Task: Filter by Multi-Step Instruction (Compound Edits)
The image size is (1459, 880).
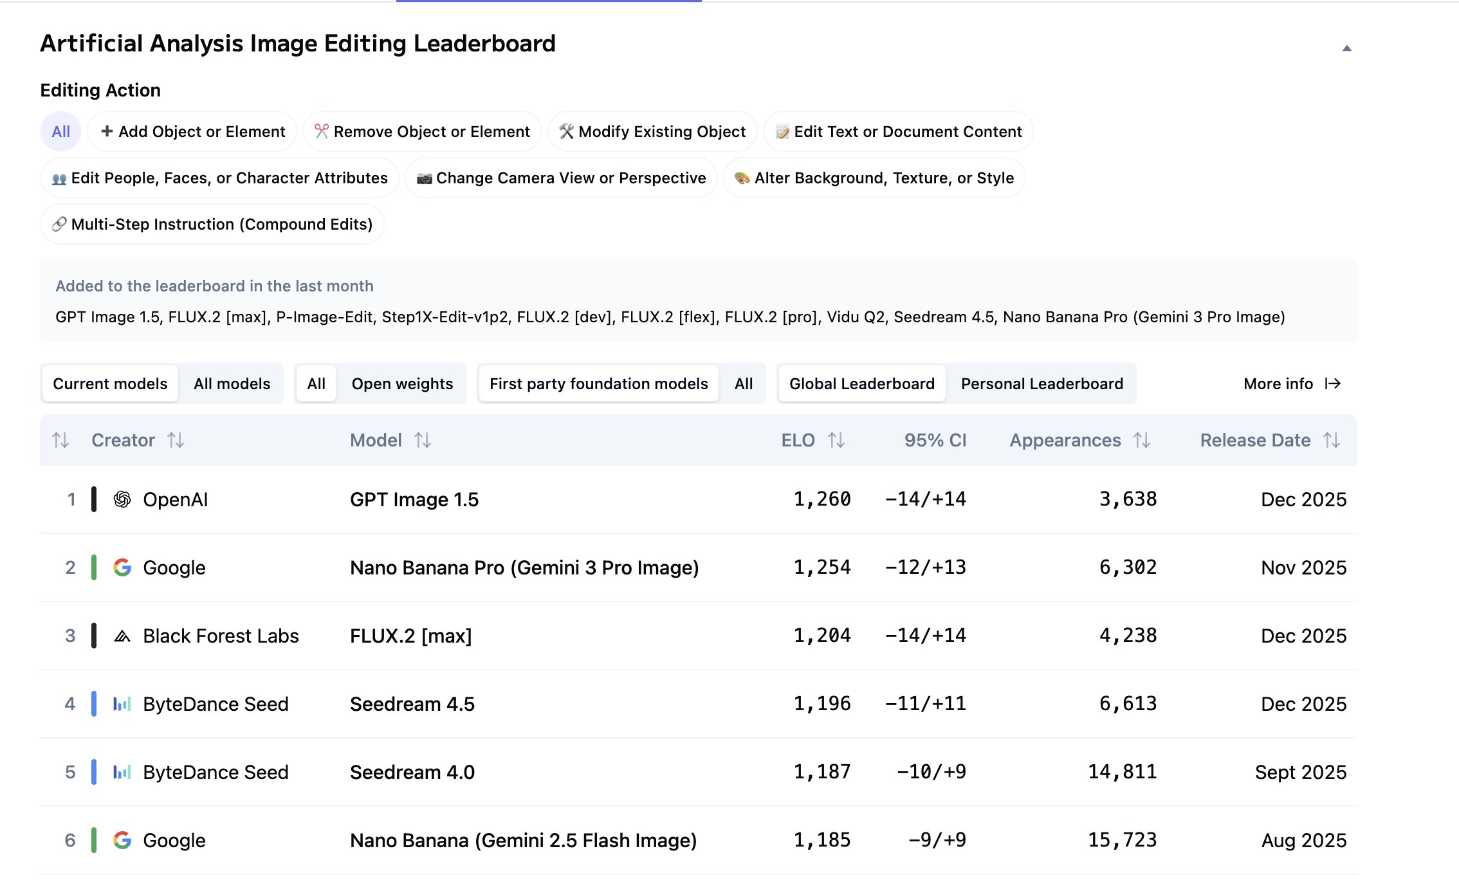Action: point(212,225)
